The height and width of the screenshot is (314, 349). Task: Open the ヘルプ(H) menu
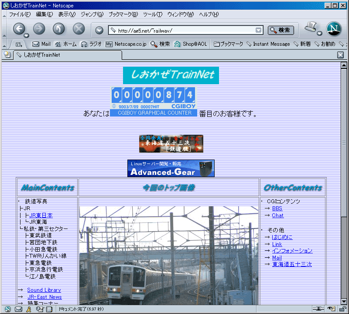209,14
